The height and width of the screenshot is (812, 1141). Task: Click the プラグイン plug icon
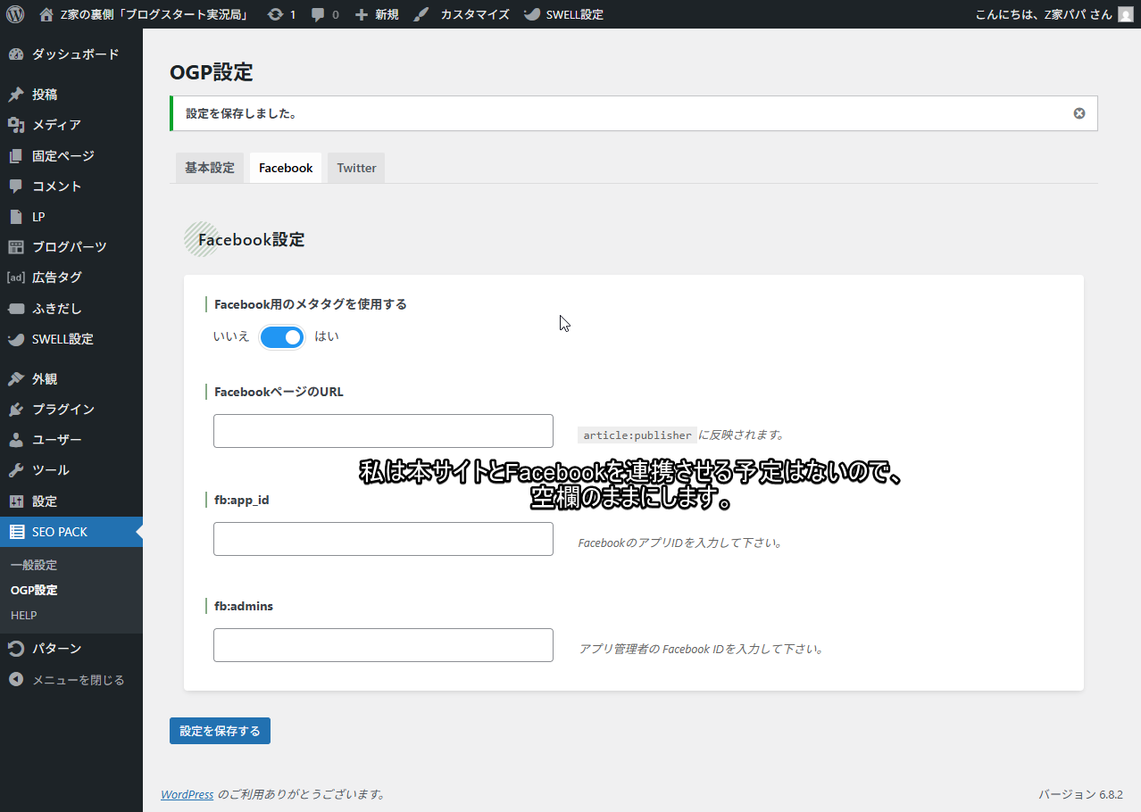click(x=15, y=410)
